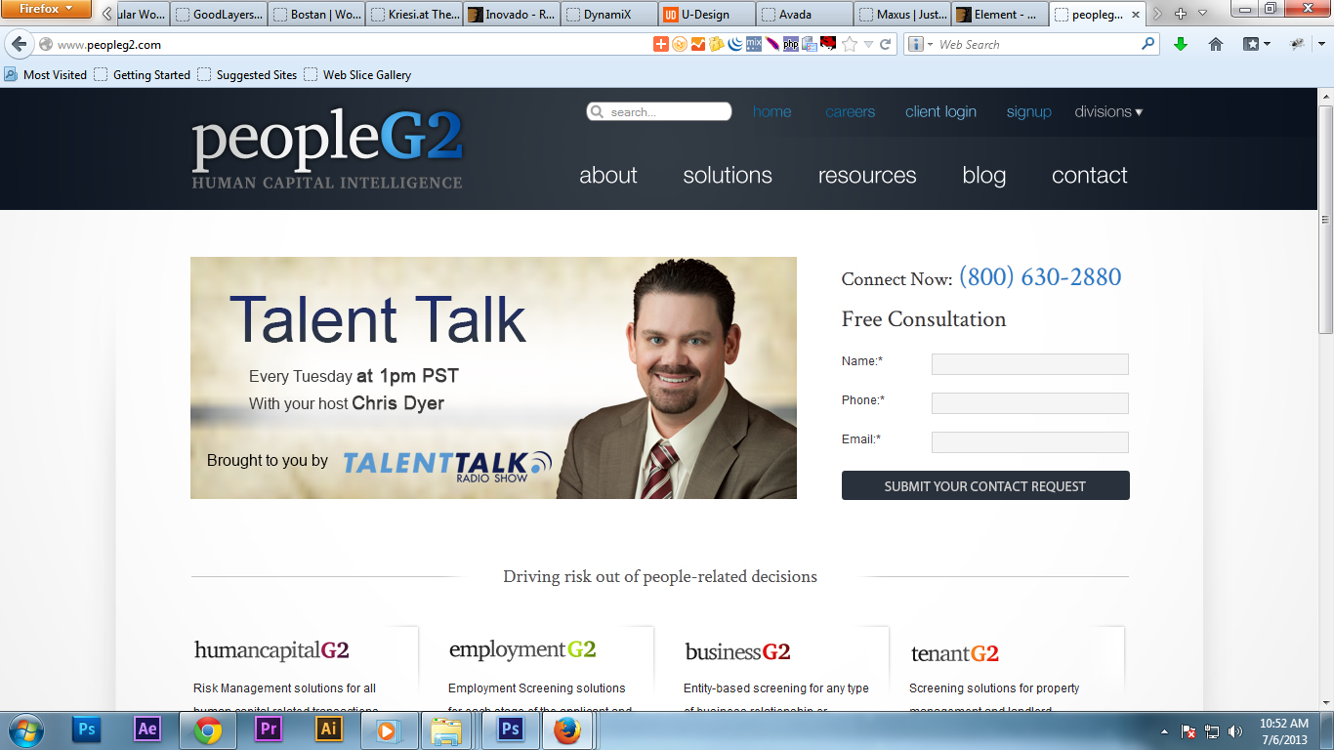Click the volume speaker icon in system tray
The width and height of the screenshot is (1334, 750).
click(1235, 730)
